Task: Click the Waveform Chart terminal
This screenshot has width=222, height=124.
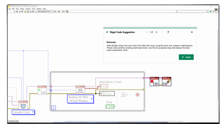Action: pos(104,86)
